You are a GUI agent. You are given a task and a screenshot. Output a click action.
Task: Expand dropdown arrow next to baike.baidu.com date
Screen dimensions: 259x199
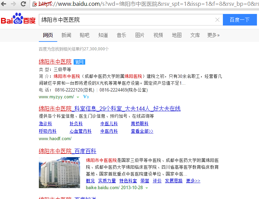pyautogui.click(x=147, y=188)
